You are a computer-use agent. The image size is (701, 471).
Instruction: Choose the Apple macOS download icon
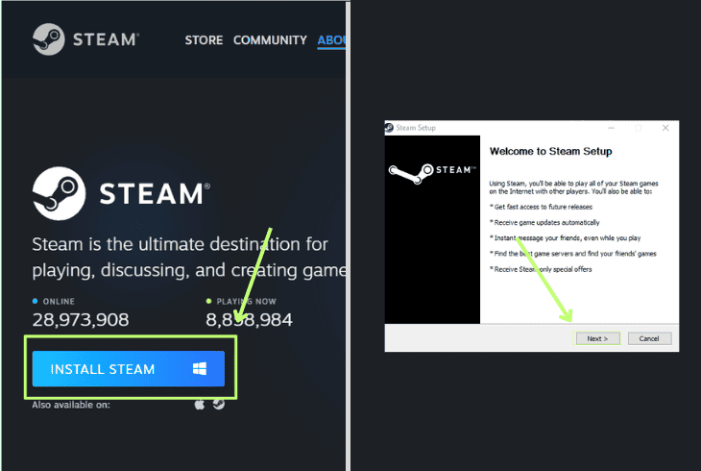[200, 405]
